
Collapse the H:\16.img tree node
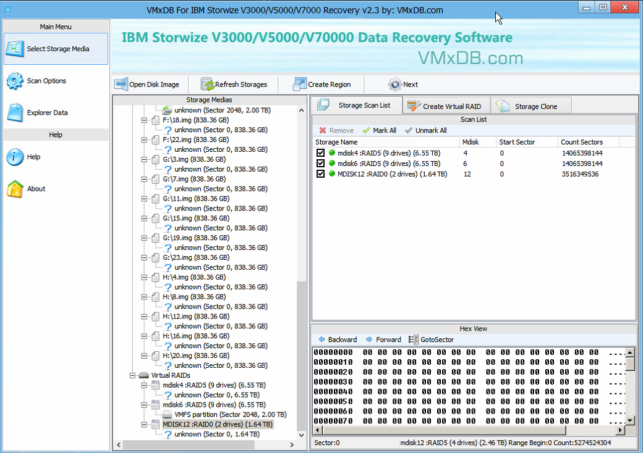[144, 336]
